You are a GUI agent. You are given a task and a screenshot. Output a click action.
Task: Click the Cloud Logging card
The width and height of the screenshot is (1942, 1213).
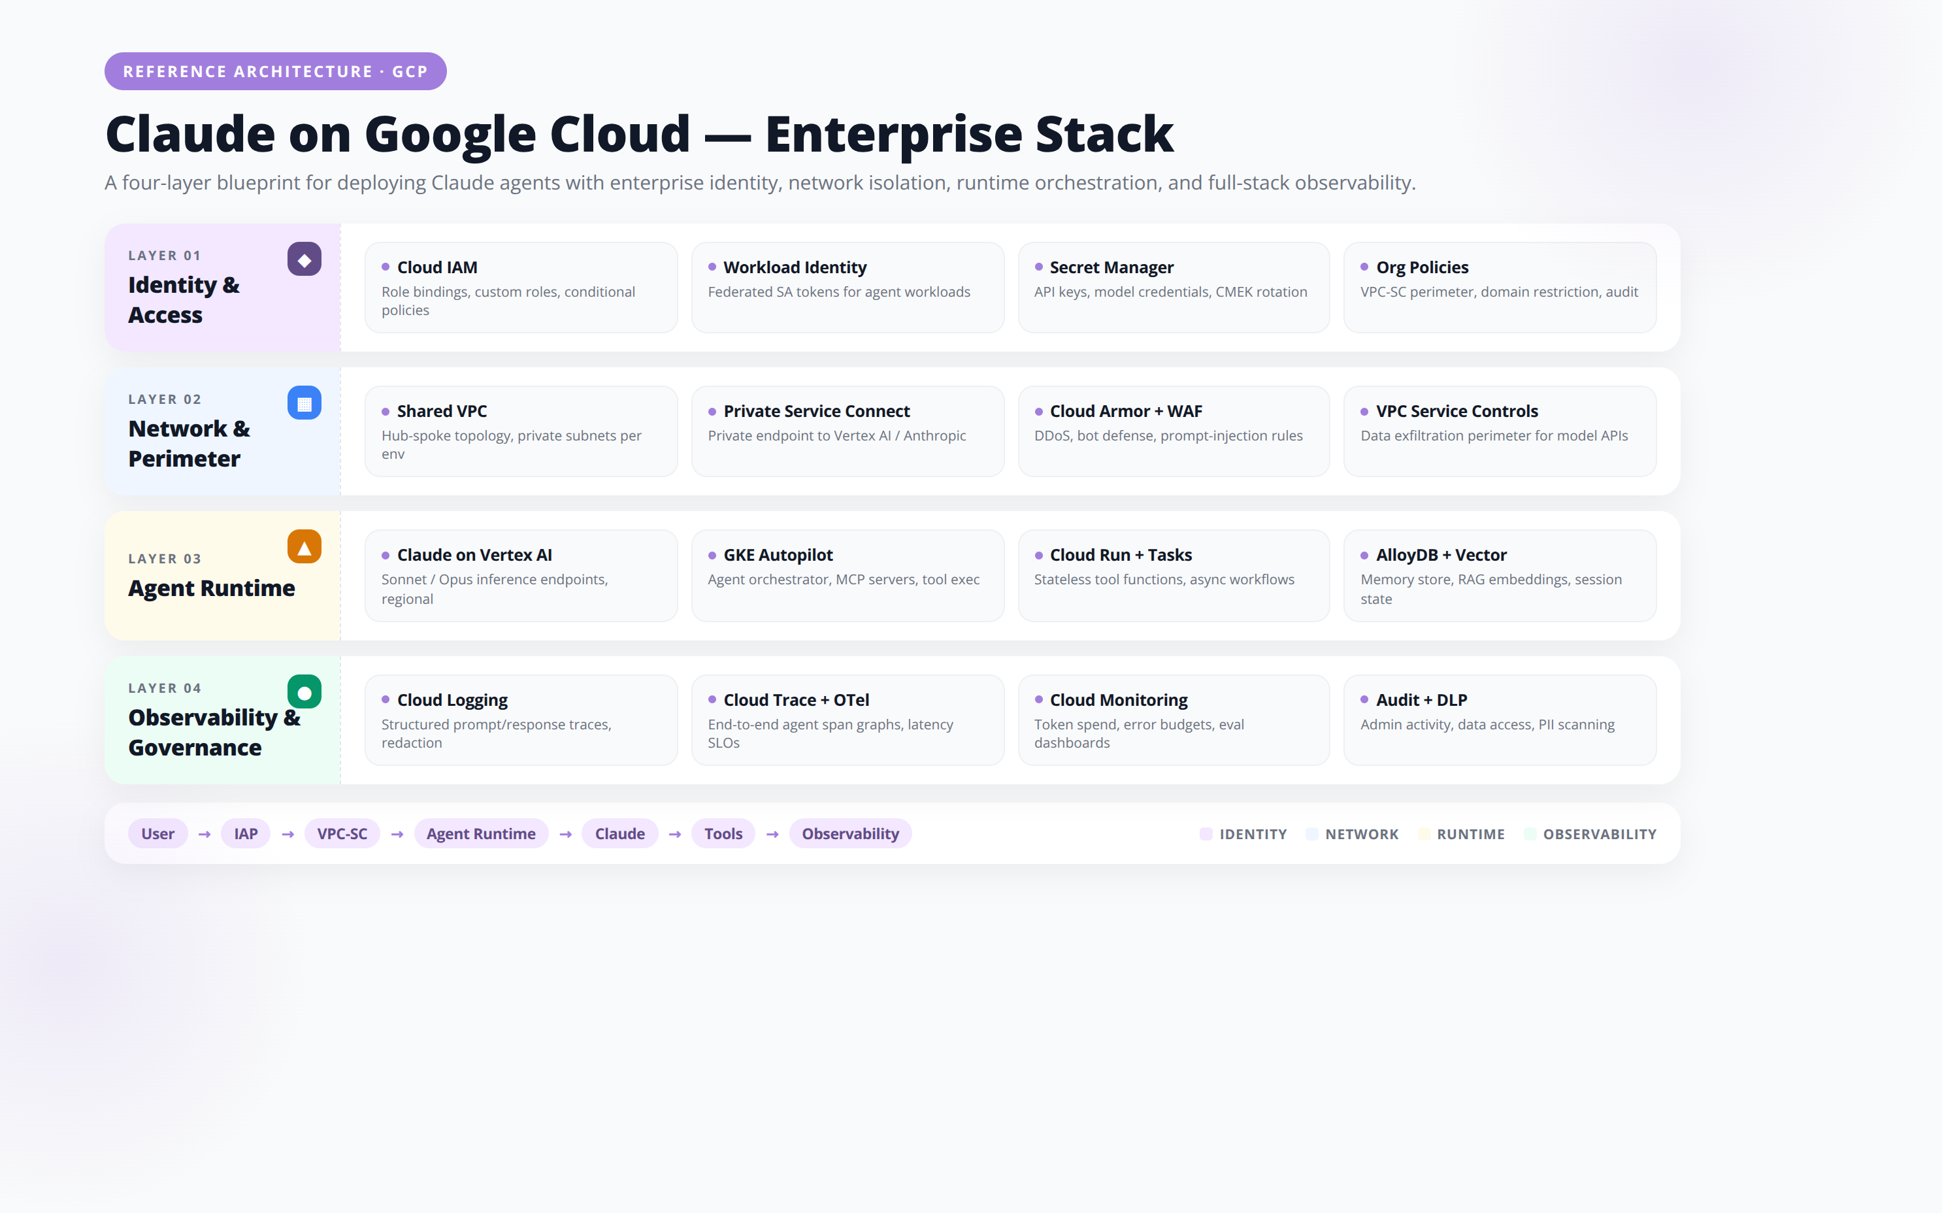521,720
